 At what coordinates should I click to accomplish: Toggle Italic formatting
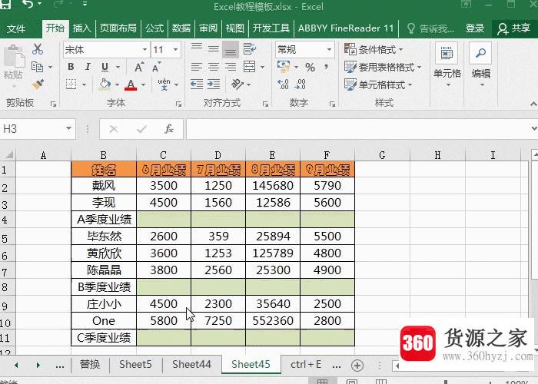click(88, 67)
